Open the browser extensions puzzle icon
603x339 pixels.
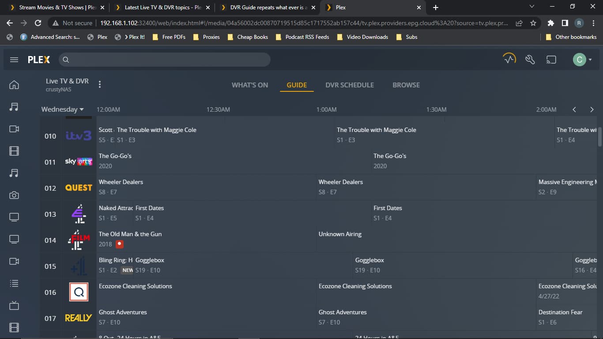coord(550,23)
